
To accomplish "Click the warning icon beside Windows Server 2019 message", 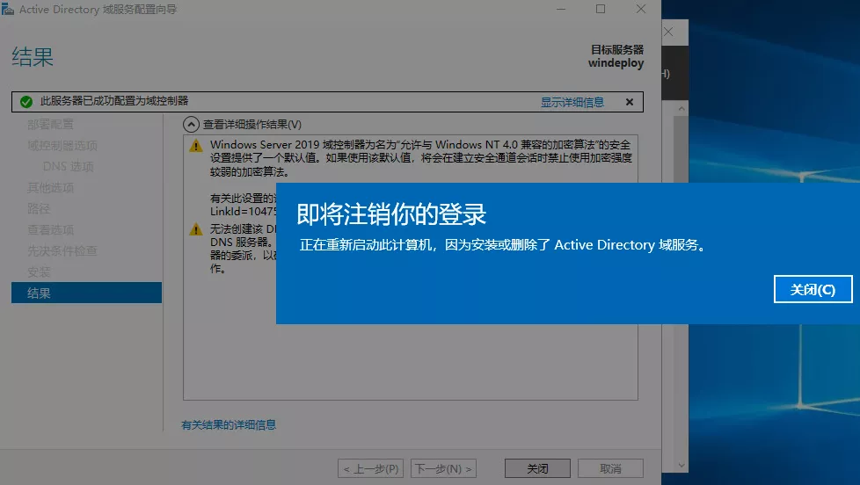I will coord(196,145).
